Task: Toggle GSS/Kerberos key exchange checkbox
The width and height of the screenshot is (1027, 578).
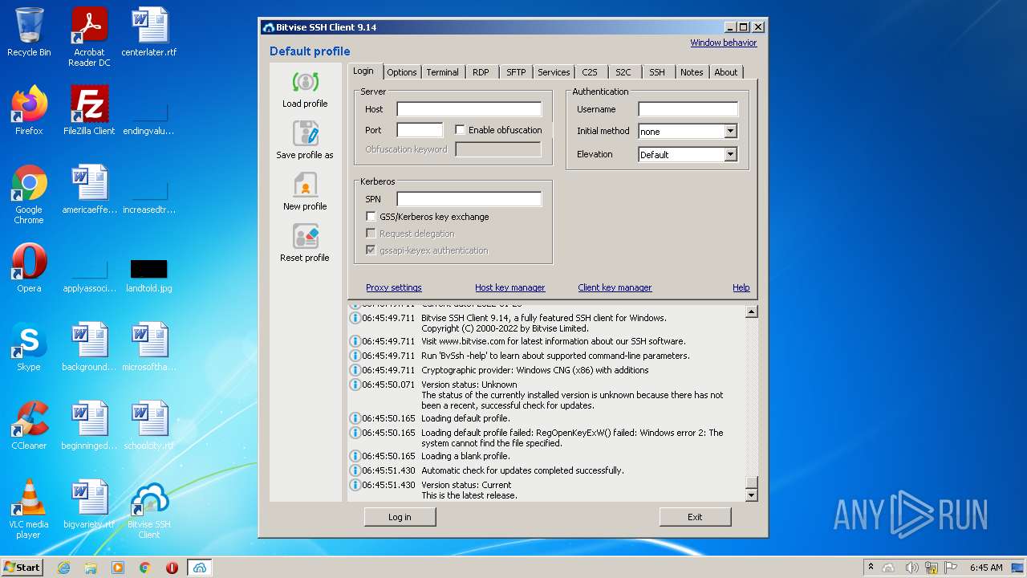Action: pos(371,217)
